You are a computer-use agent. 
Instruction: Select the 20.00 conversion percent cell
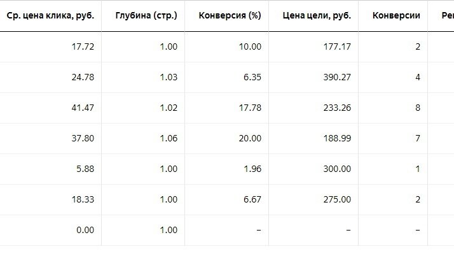point(250,138)
